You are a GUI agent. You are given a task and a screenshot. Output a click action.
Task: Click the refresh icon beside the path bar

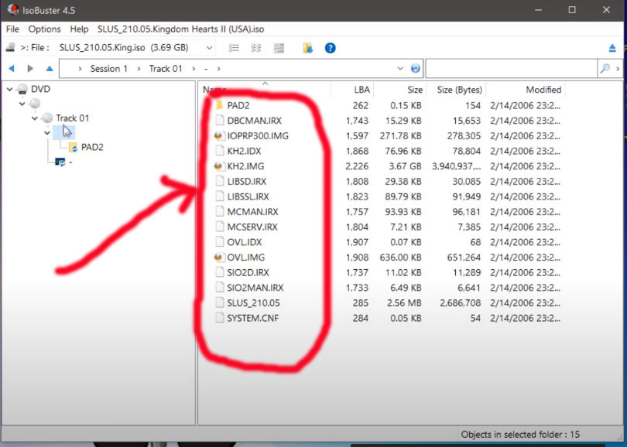click(x=416, y=69)
